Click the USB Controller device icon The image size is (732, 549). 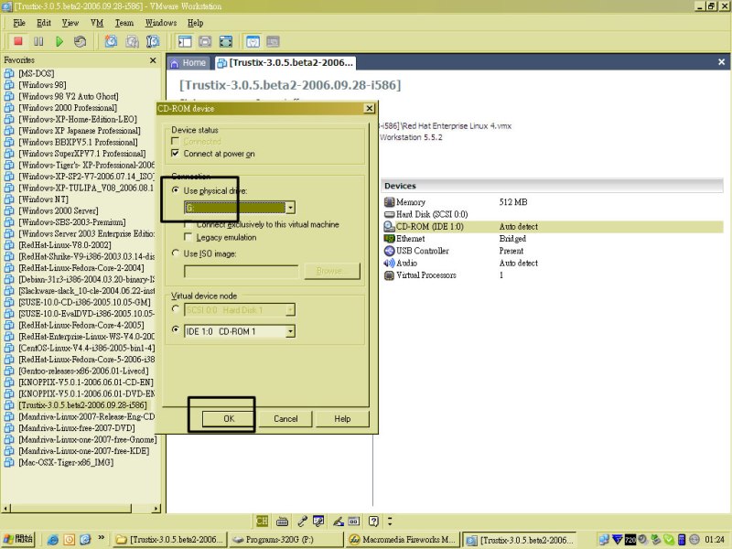pyautogui.click(x=389, y=251)
